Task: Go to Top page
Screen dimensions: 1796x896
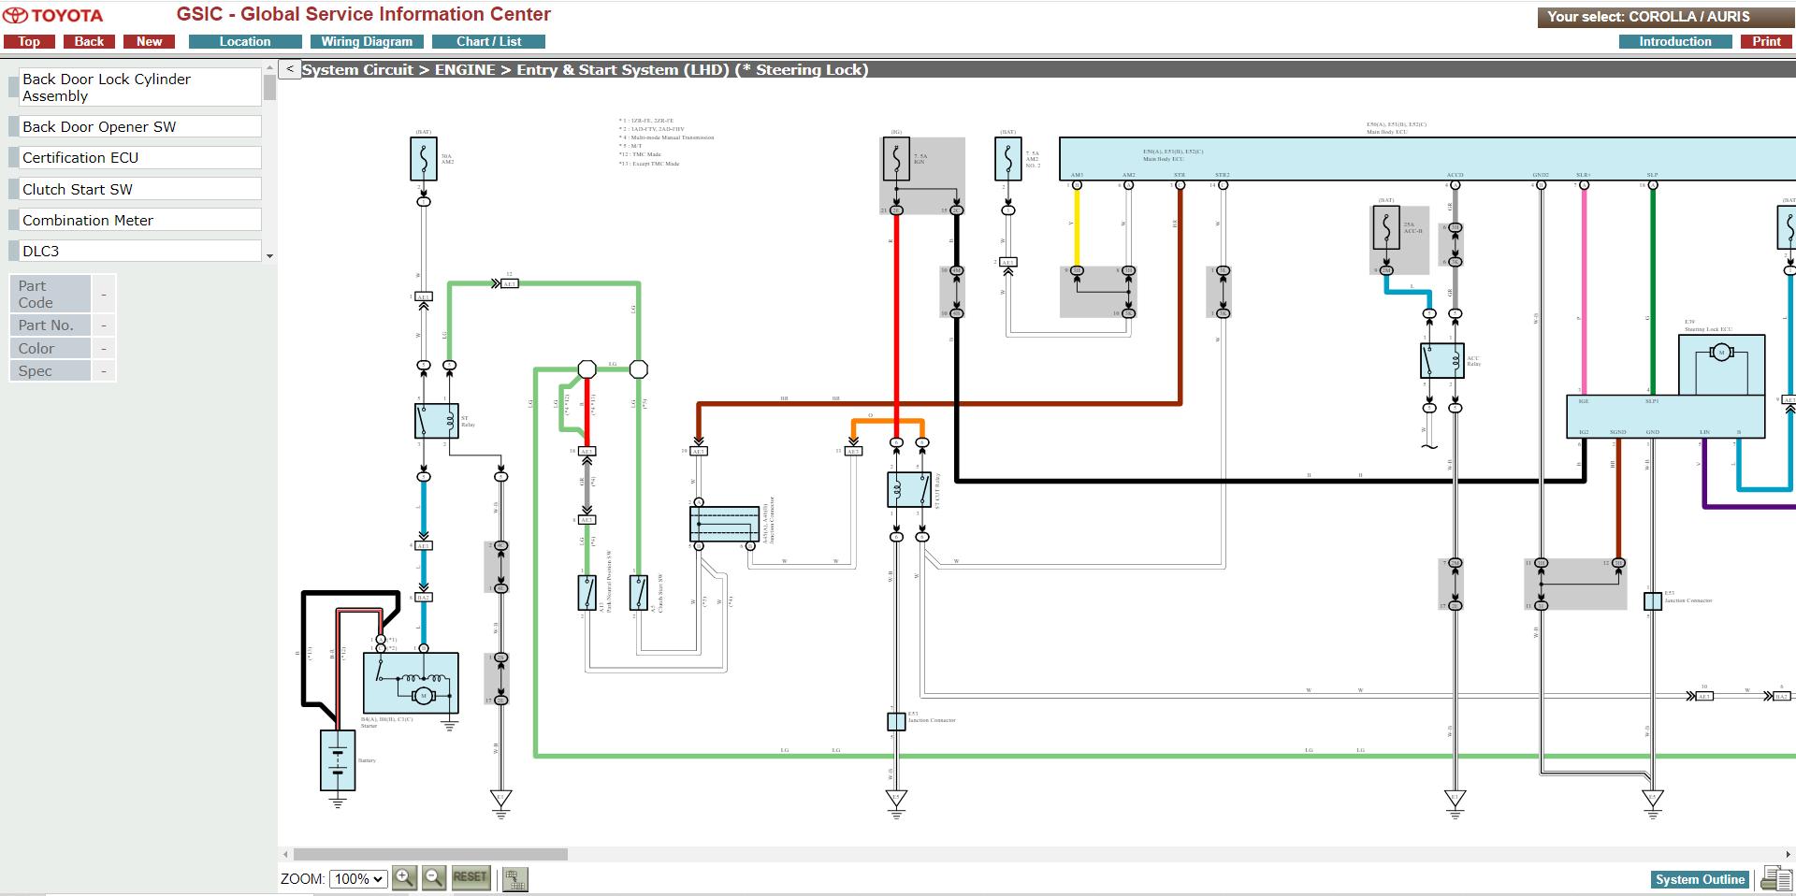Action: point(29,41)
